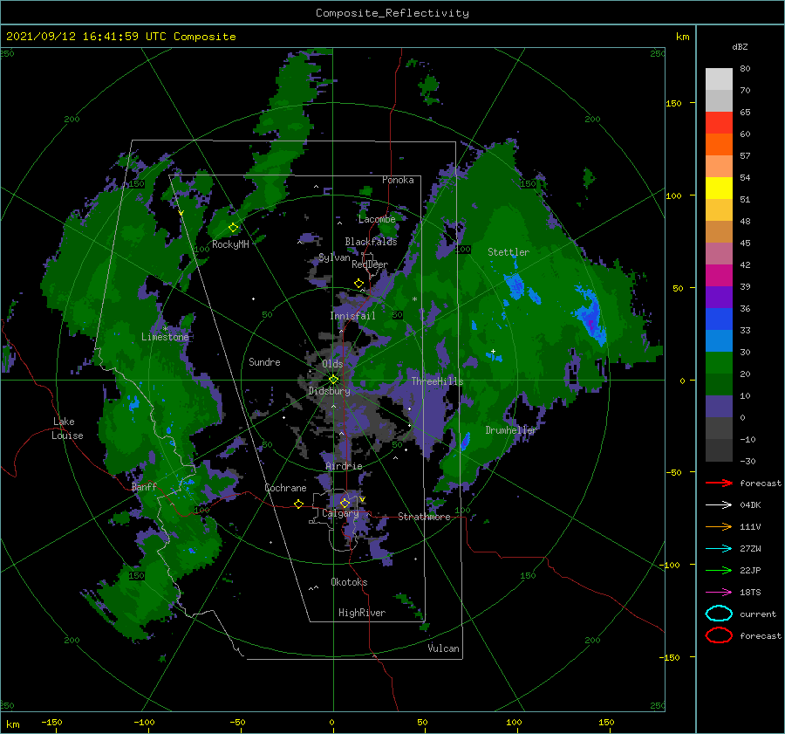Image resolution: width=785 pixels, height=734 pixels.
Task: Click the white plus marker southeast of Stettler
Action: [x=493, y=351]
